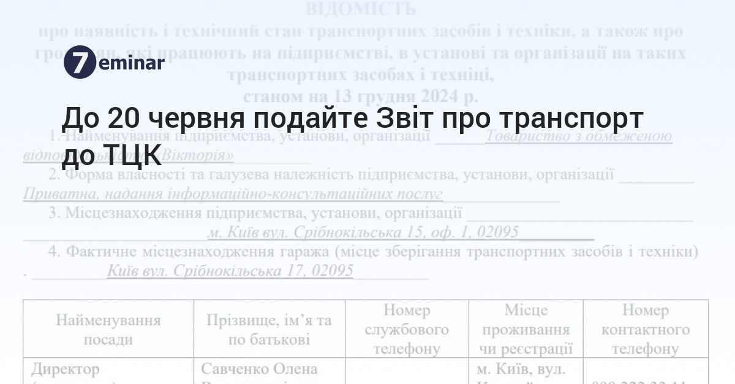This screenshot has width=735, height=384.
Task: Select the header 'Місце проживання чи реєстрації'
Action: (x=528, y=330)
